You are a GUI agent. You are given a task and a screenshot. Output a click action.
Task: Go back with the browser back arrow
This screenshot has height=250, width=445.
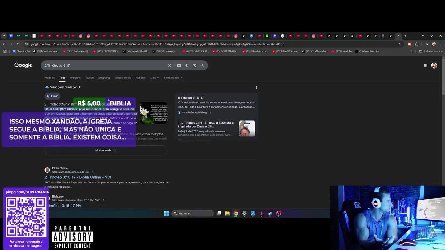pyautogui.click(x=4, y=44)
